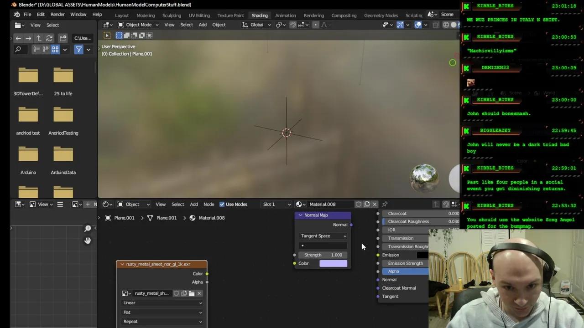
Task: Adjust the Alpha slider on Principled BSDF
Action: pyautogui.click(x=405, y=272)
